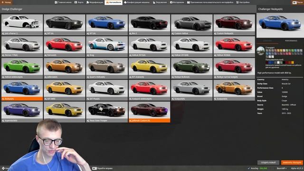This screenshot has width=304, height=171.
Task: Choose the yellow SXT AWD configuration
Action: pyautogui.click(x=65, y=90)
